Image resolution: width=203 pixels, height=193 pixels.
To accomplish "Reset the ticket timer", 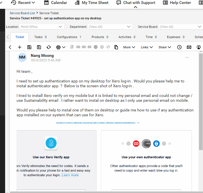I will coord(108,47).
